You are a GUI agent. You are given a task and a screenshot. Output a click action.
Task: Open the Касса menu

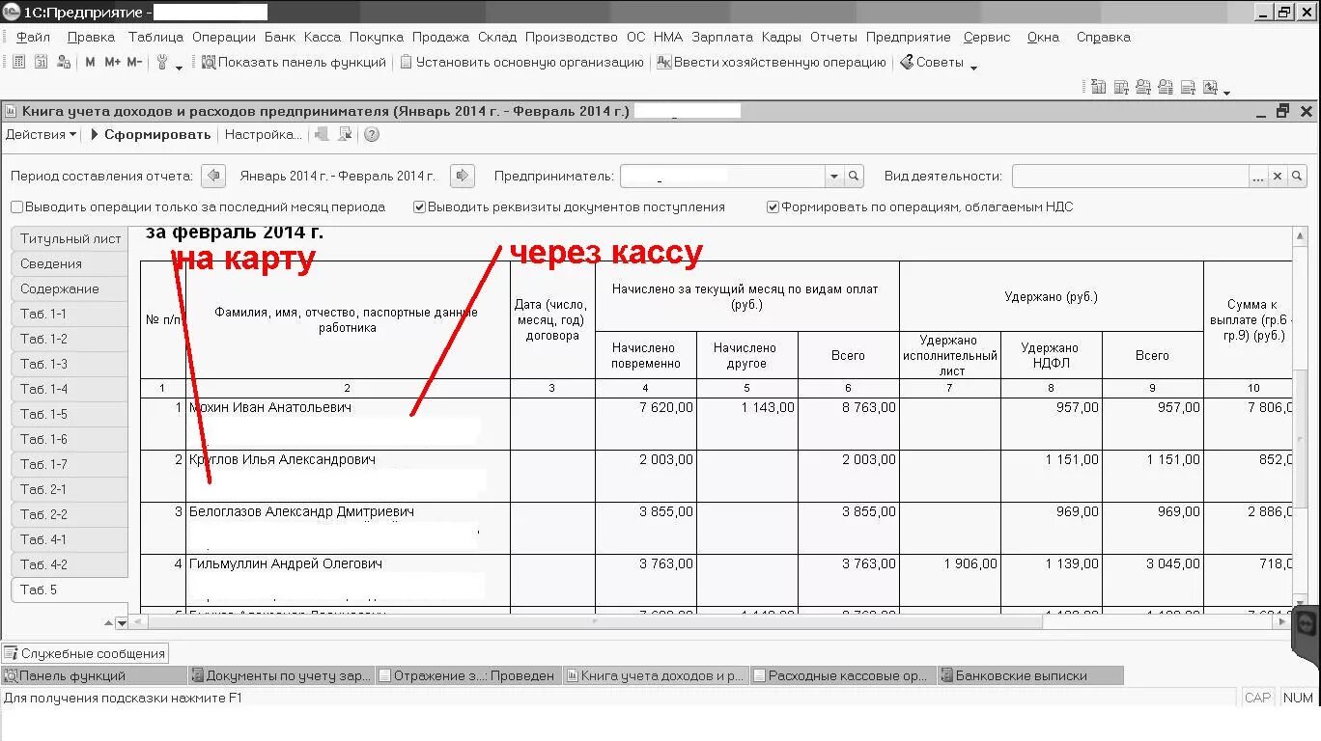tap(322, 38)
